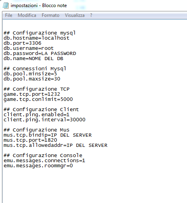Viewport: 187px width, 203px height.
Task: Open the Formato menu
Action: pos(50,15)
